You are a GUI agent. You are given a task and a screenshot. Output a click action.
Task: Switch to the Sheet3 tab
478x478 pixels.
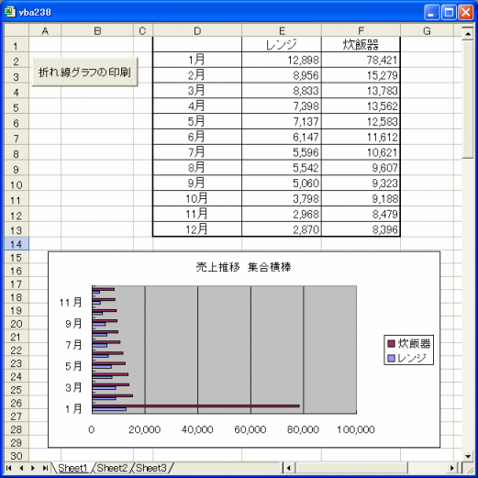[151, 468]
